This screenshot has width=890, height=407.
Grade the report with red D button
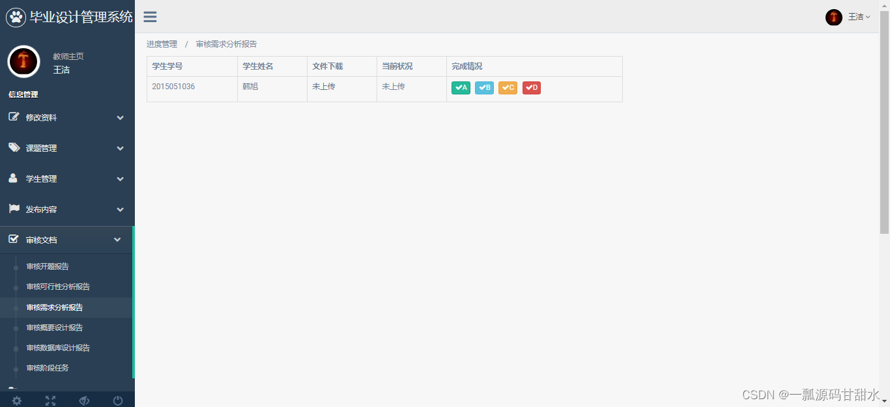click(x=532, y=88)
